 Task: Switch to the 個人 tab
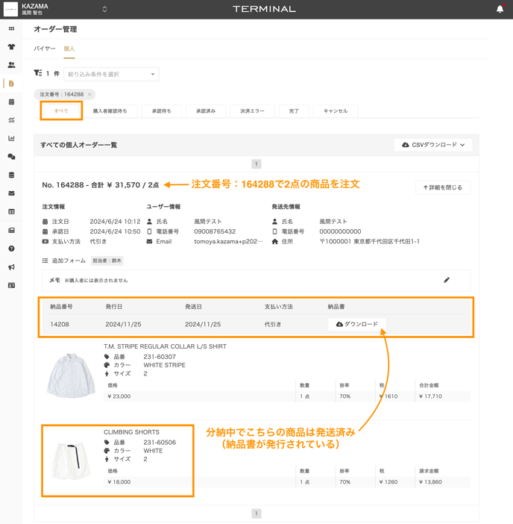[x=69, y=49]
